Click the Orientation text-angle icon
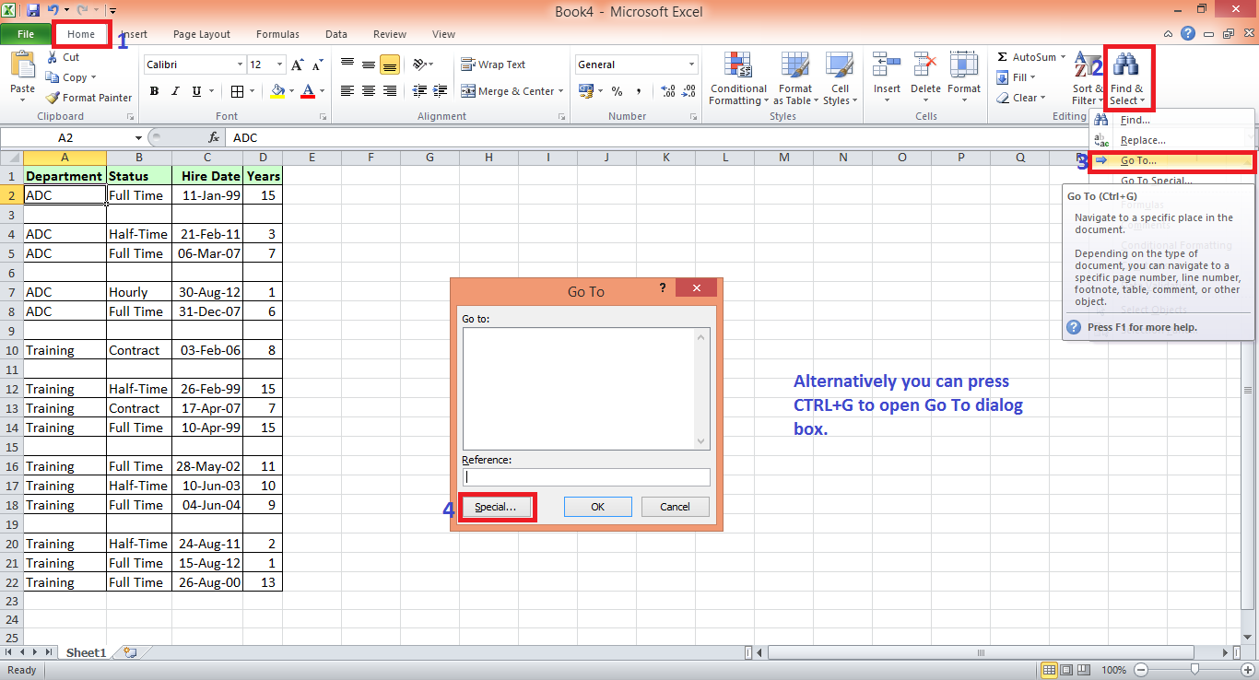 tap(419, 64)
